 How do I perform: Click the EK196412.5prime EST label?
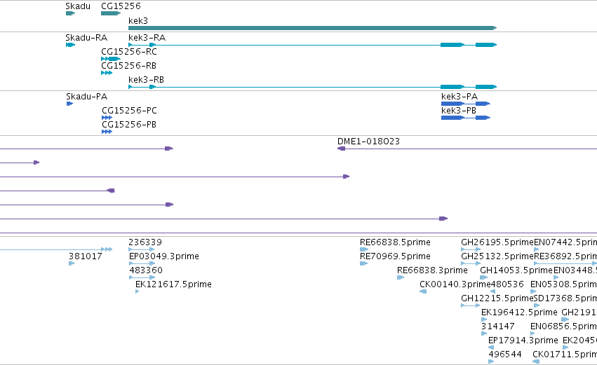[x=519, y=312]
